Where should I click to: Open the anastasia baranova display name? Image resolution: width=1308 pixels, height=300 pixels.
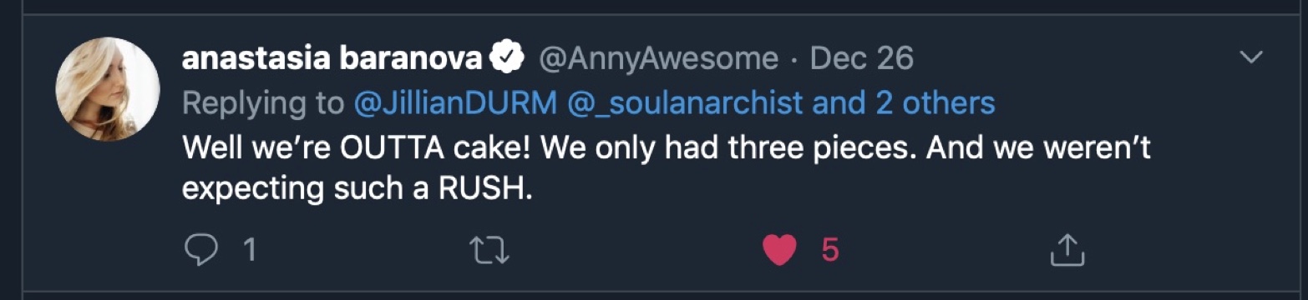[x=332, y=58]
